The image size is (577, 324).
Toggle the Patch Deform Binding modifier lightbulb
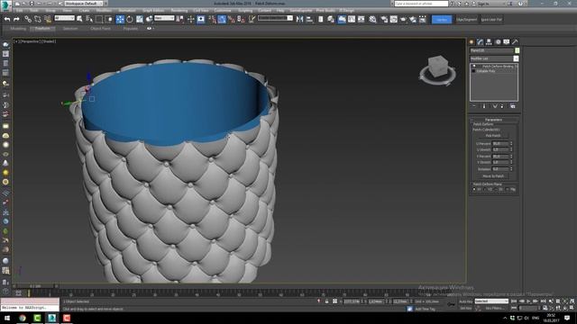474,66
